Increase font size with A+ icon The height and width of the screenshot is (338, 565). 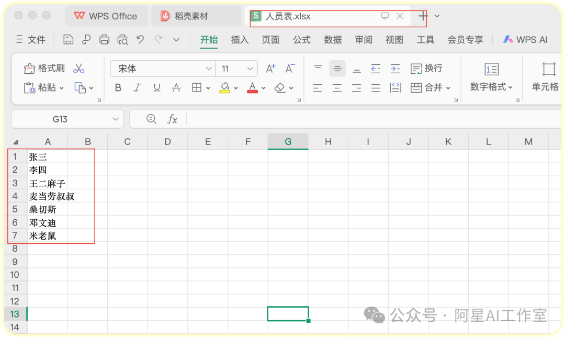tap(270, 68)
